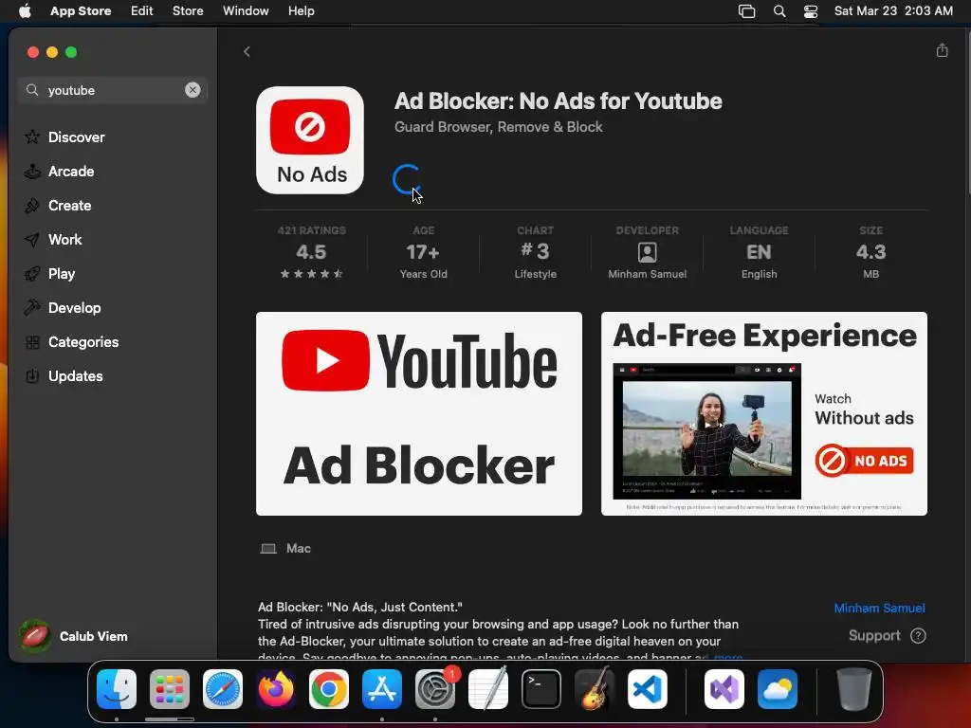Expand description with the more link
The width and height of the screenshot is (971, 728).
coord(728,656)
